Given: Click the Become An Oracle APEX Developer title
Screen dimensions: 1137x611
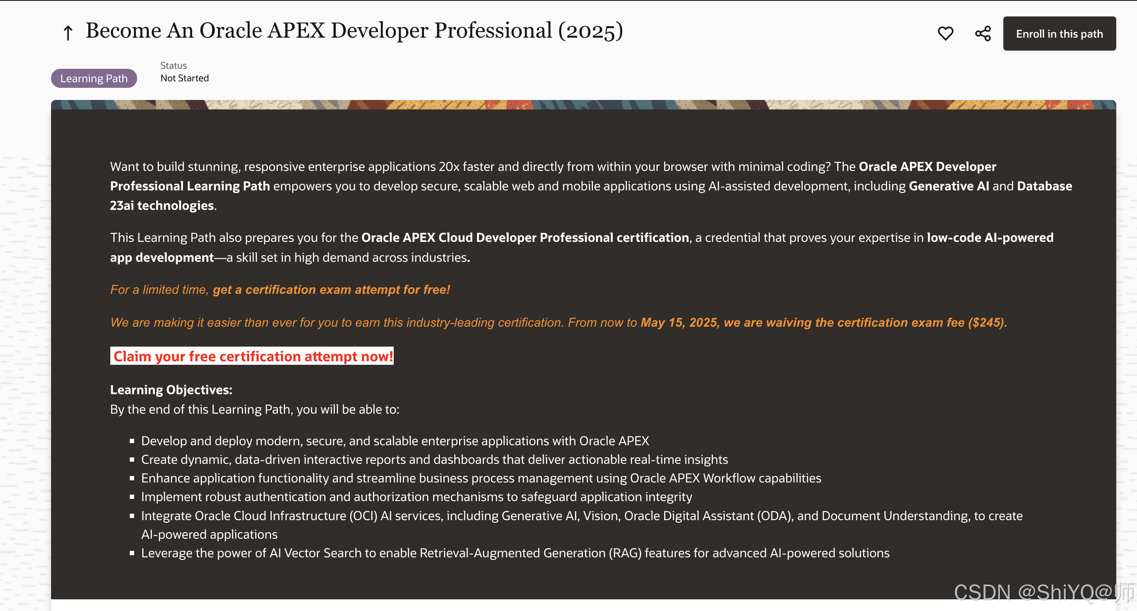Looking at the screenshot, I should 354,30.
